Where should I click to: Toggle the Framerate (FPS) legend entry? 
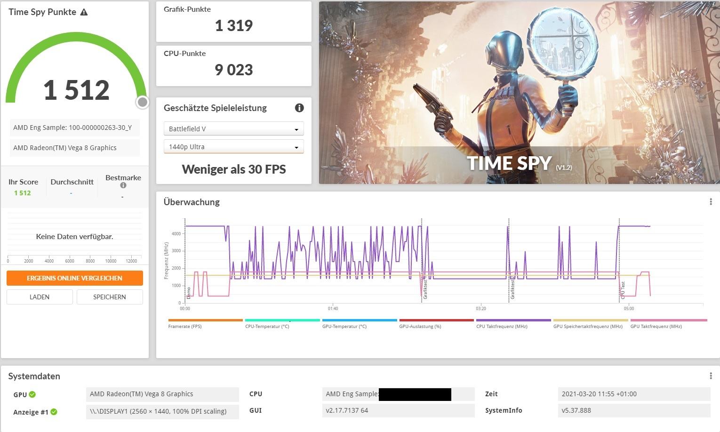pos(205,324)
